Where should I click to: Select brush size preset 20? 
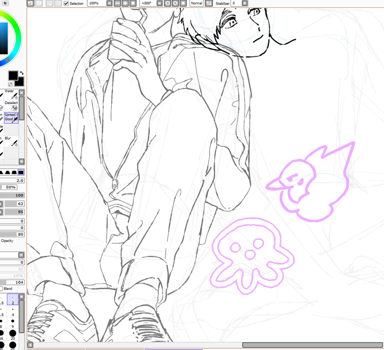coord(12,335)
